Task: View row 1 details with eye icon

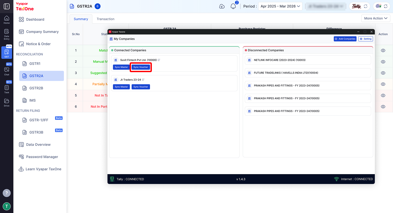Action: 383,50
